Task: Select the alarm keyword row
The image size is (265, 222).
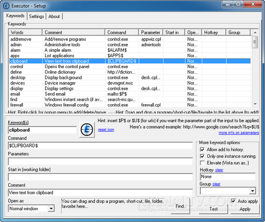Action: (x=130, y=50)
